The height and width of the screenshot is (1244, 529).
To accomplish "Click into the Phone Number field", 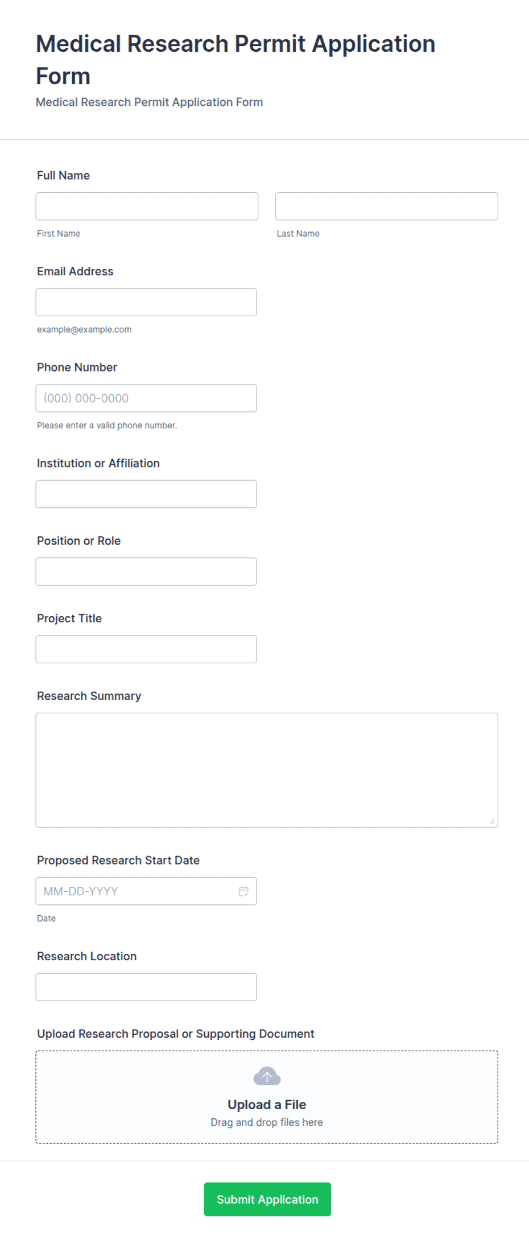I will point(146,398).
